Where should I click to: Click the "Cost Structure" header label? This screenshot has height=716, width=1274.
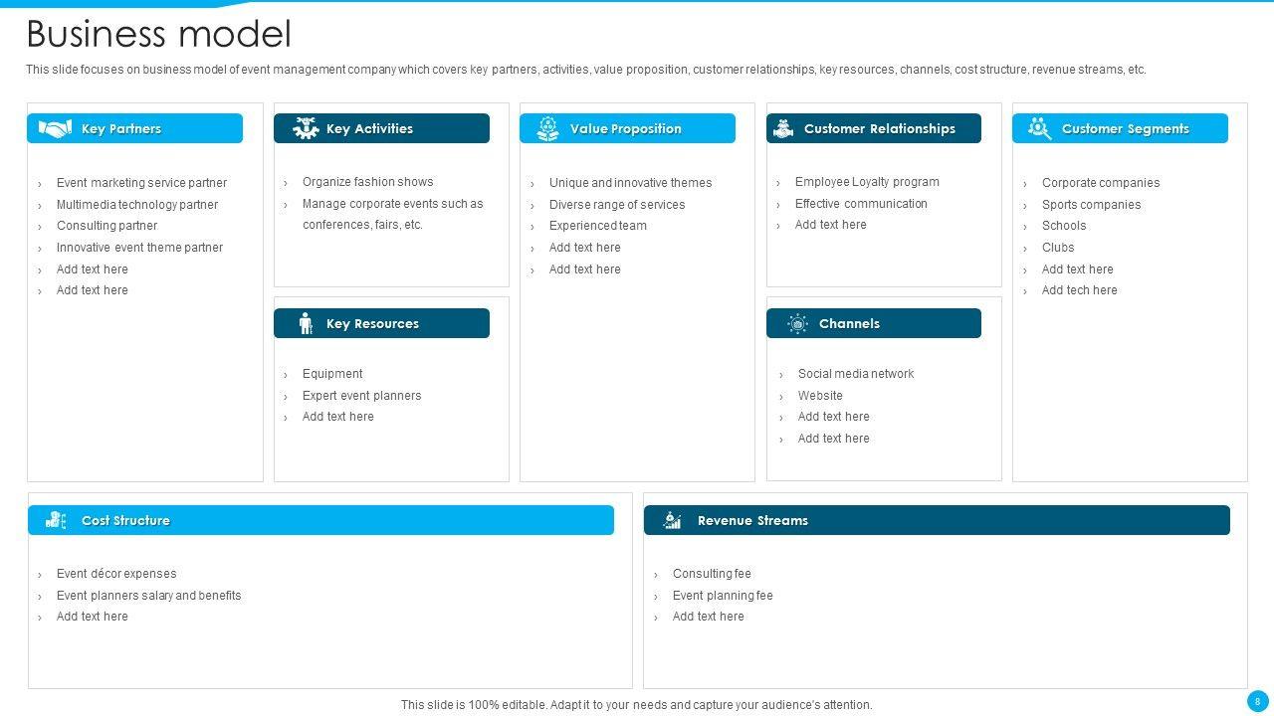pos(125,520)
